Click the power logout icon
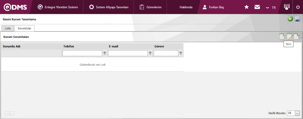Viewport: 303px width, 119px height. [298, 7]
